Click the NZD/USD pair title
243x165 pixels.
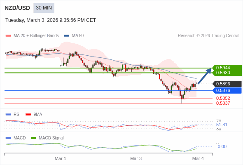click(x=17, y=8)
